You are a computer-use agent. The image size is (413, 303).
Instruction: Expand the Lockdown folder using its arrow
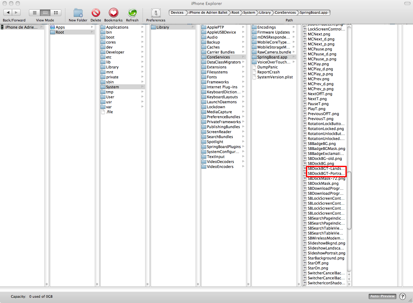[x=243, y=107]
